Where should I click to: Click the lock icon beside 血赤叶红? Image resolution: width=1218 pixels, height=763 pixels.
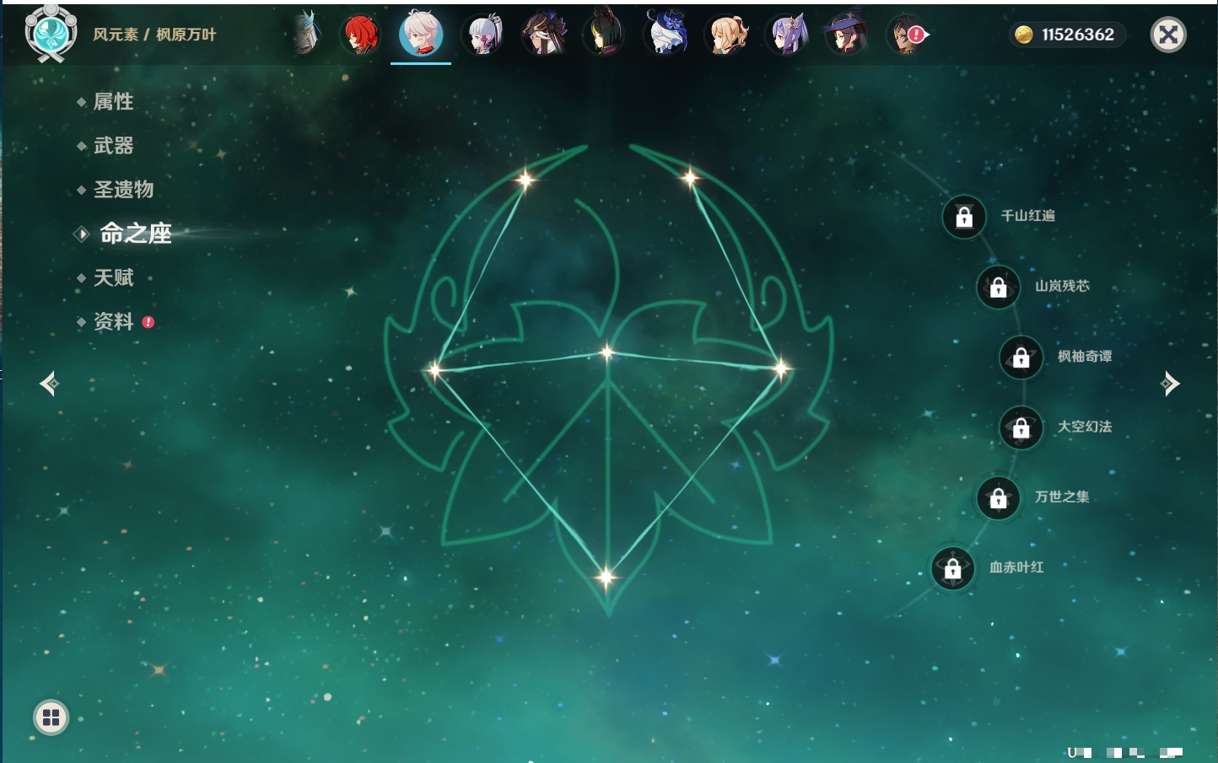coord(953,568)
